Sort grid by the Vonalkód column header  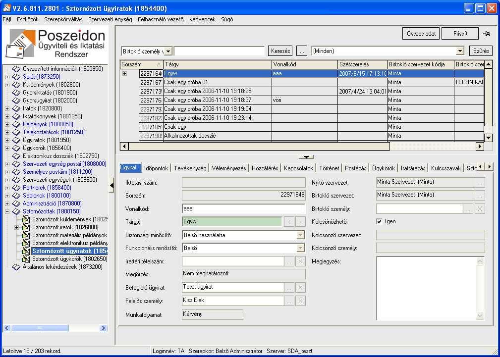click(x=305, y=64)
